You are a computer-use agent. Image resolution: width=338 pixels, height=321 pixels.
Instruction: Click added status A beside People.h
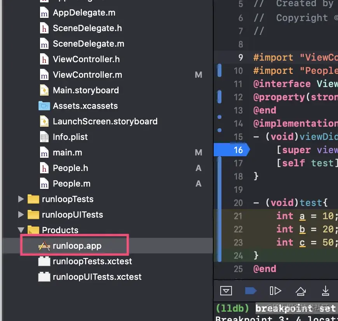click(x=199, y=168)
